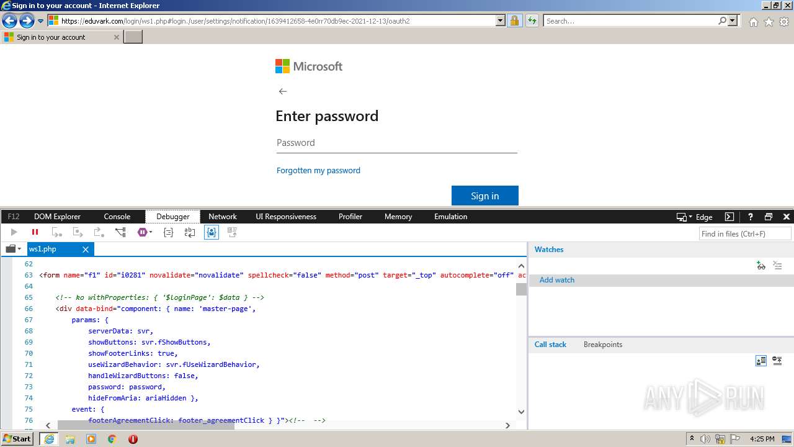Open the Edge document mode dropdown
The image size is (794, 447).
click(695, 217)
